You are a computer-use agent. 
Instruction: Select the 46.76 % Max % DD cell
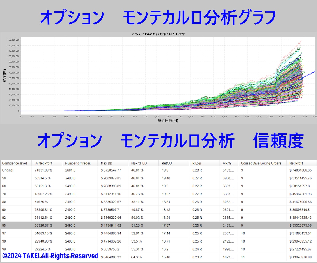point(137,194)
